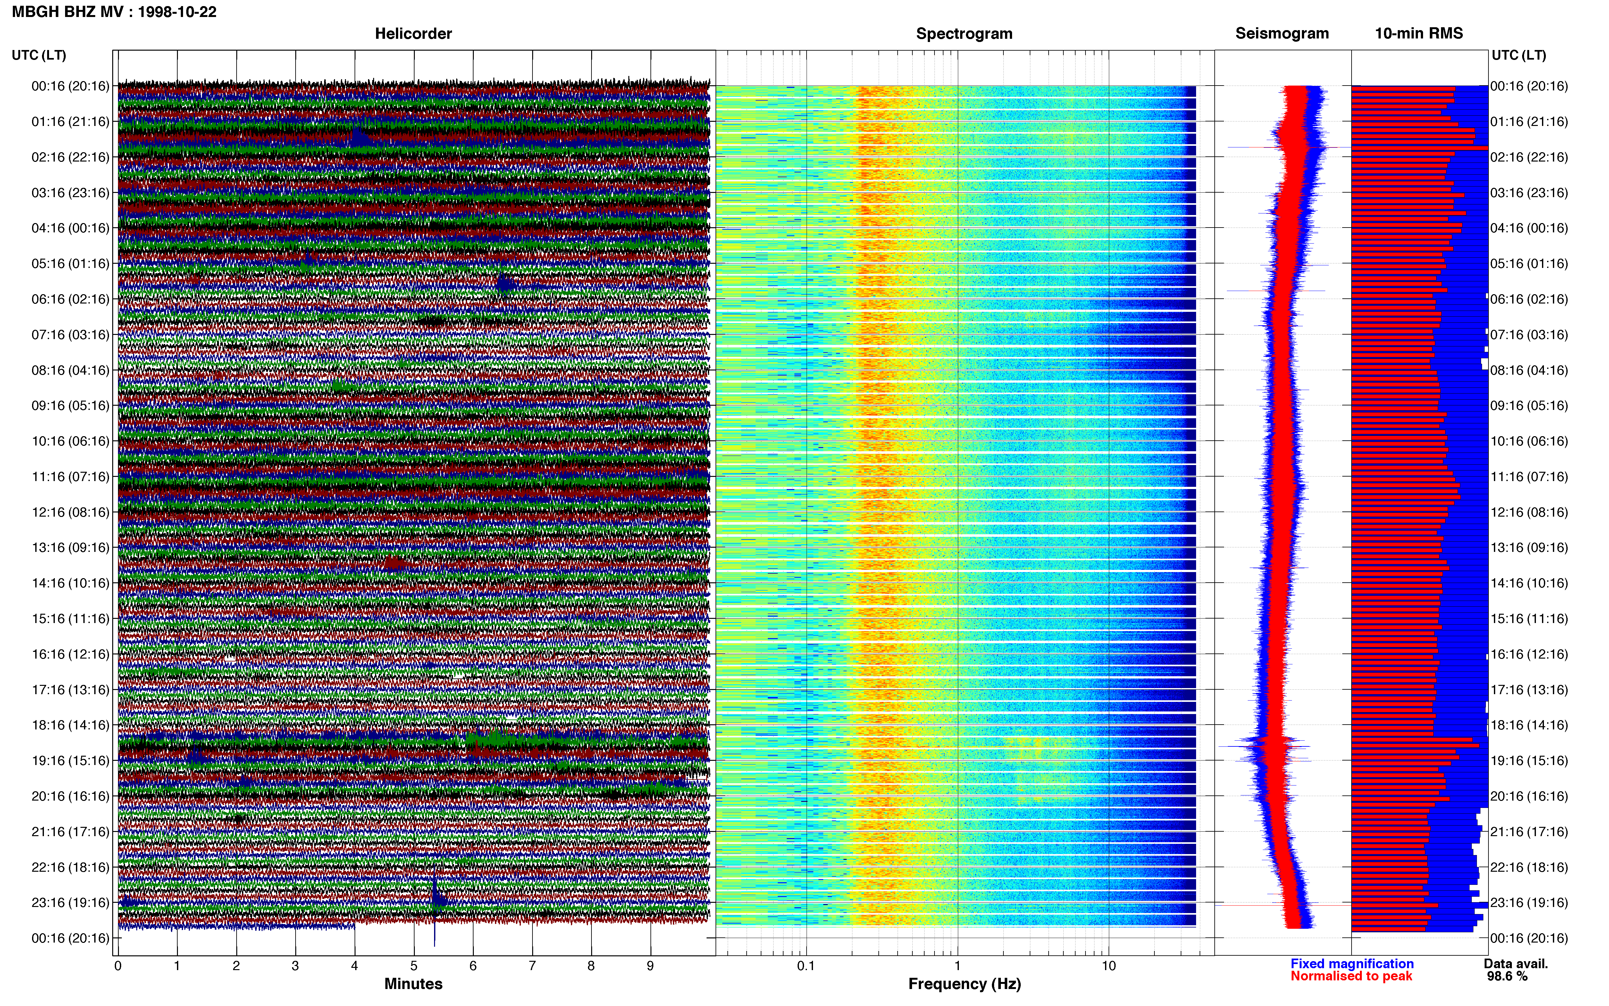Click "06:16 (02:16)" on the right time axis
The width and height of the screenshot is (1609, 1006).
click(x=1529, y=299)
